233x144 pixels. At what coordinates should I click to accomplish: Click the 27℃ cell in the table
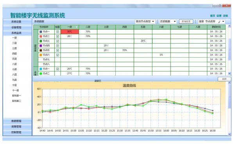[70, 73]
